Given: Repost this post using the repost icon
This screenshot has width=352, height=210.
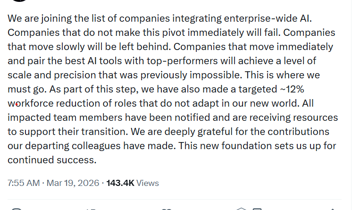Looking at the screenshot, I should [90, 209].
